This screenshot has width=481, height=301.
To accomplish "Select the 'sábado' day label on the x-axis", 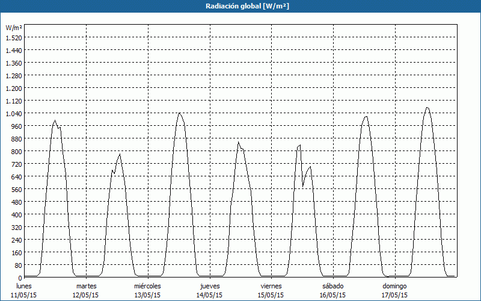I will [x=332, y=286].
